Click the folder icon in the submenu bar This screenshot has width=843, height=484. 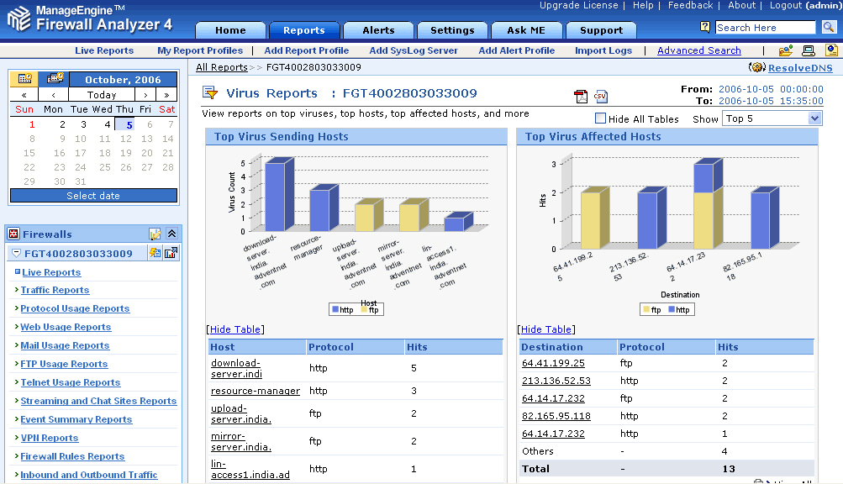(786, 50)
